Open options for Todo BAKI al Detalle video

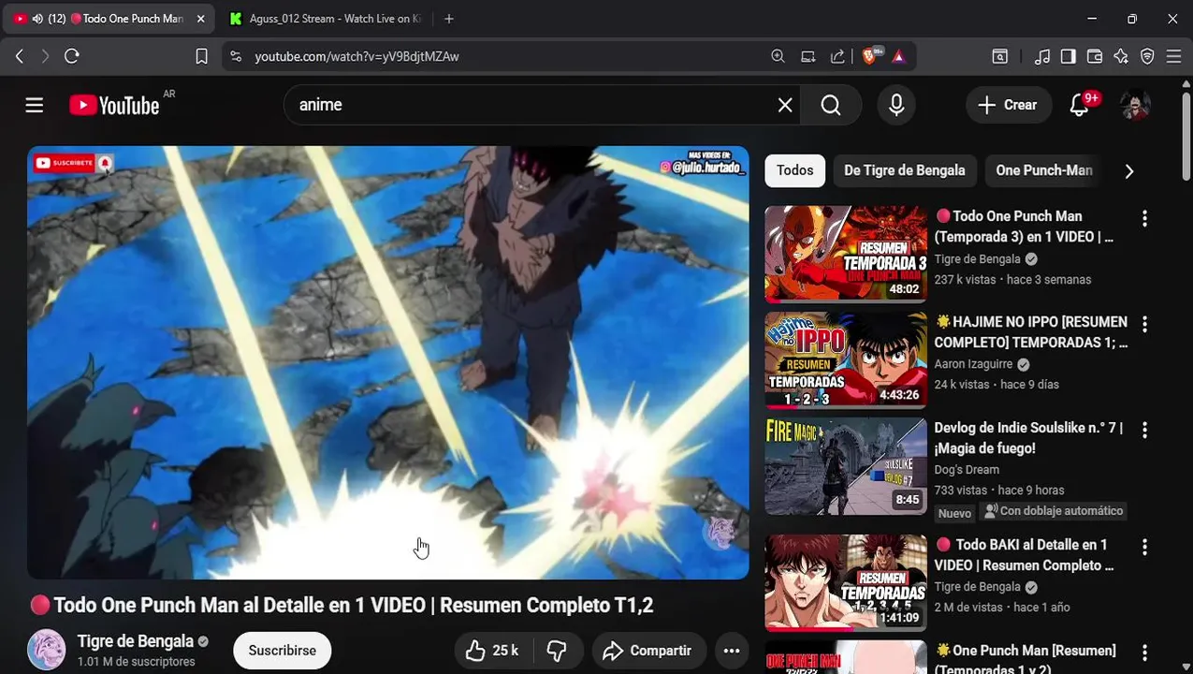coord(1144,547)
